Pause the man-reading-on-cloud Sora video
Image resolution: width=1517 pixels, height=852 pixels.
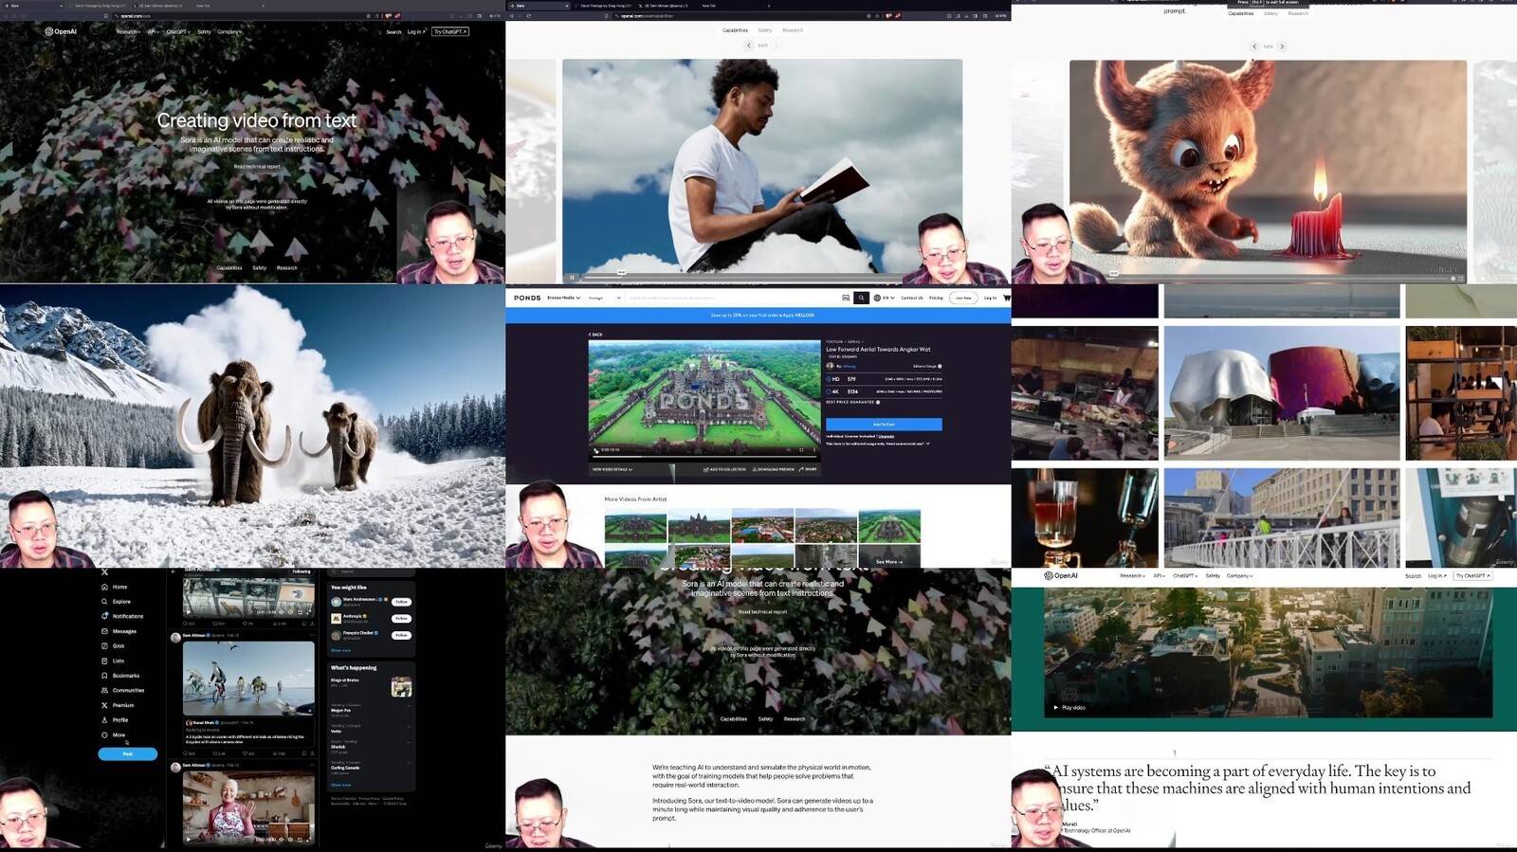point(573,278)
